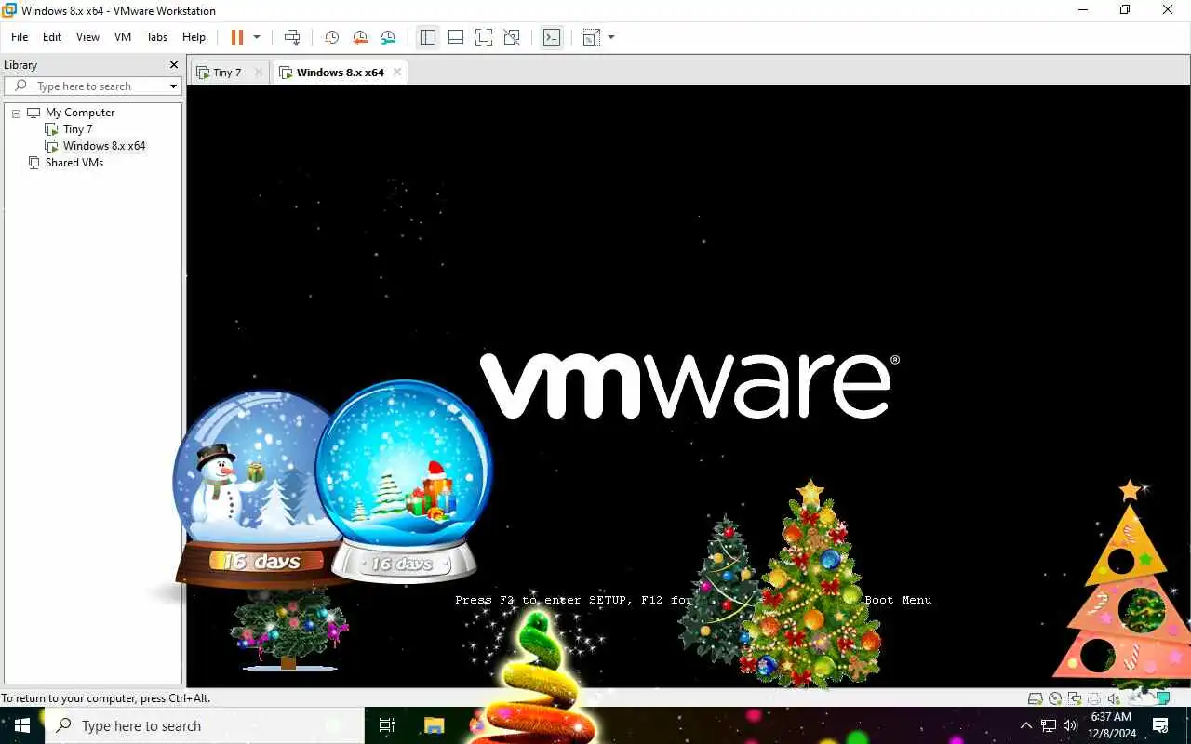
Task: Expand the stretch guest dropdown arrow
Action: (x=611, y=37)
